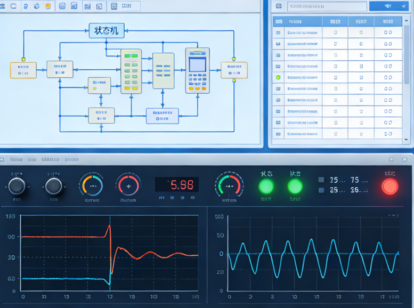Select the green keypad block in the diagram
Screen dimensions: 414x308
point(131,71)
